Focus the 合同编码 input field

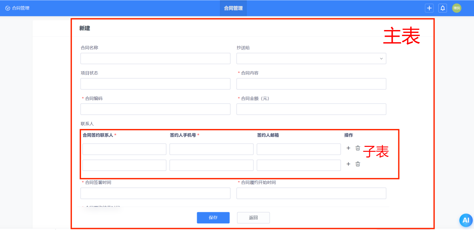click(x=155, y=109)
